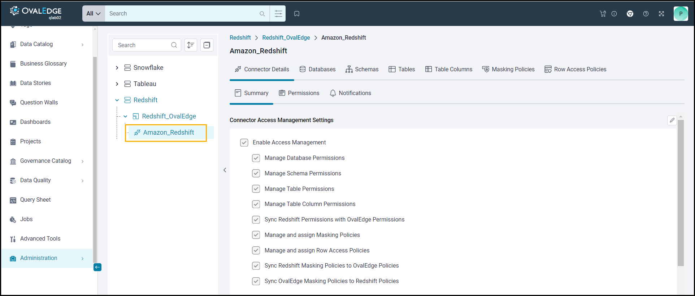Click the bookmark icon in top bar
The image size is (695, 296).
point(297,14)
